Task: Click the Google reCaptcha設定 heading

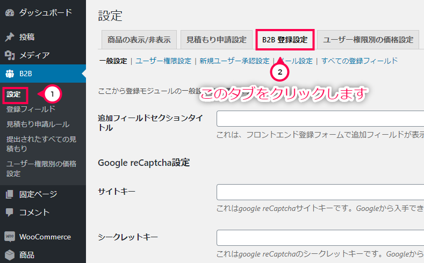Action: click(144, 163)
